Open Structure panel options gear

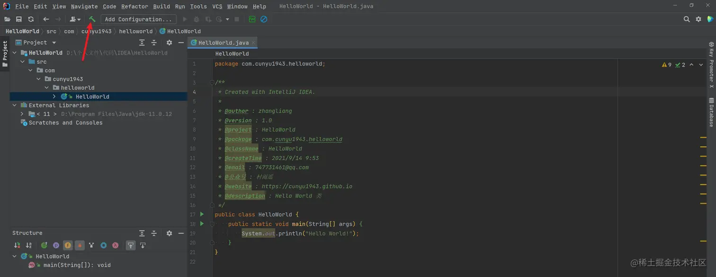tap(169, 234)
